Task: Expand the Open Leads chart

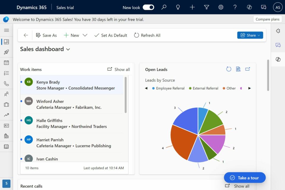Action: (248, 69)
